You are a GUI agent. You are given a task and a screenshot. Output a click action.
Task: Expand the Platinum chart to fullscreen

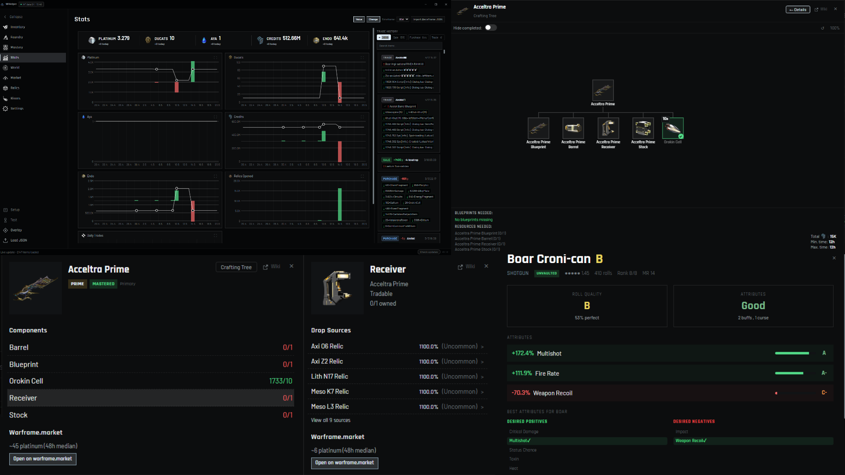click(x=215, y=58)
